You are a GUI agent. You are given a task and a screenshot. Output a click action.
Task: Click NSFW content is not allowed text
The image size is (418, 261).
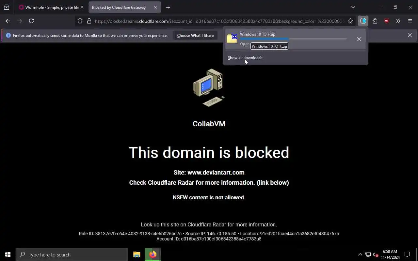pyautogui.click(x=209, y=197)
